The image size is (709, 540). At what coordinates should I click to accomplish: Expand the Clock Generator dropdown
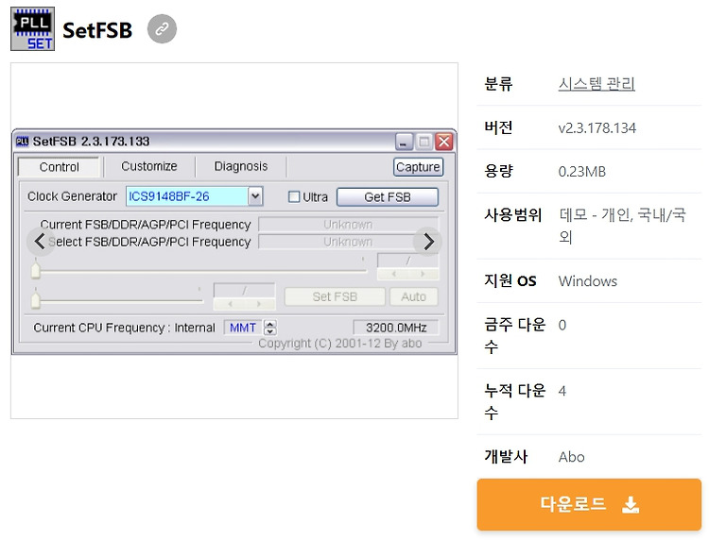tap(255, 196)
